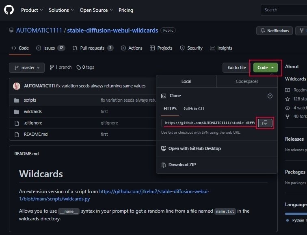Click the clone help question mark icon
The height and width of the screenshot is (235, 307).
tap(270, 96)
